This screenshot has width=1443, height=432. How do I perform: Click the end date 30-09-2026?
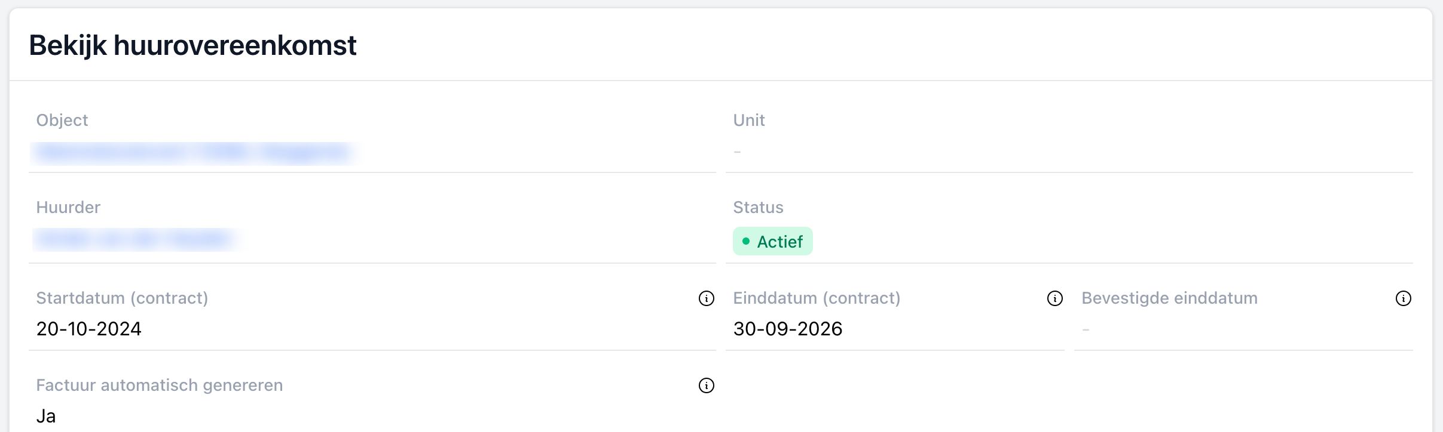pyautogui.click(x=787, y=329)
